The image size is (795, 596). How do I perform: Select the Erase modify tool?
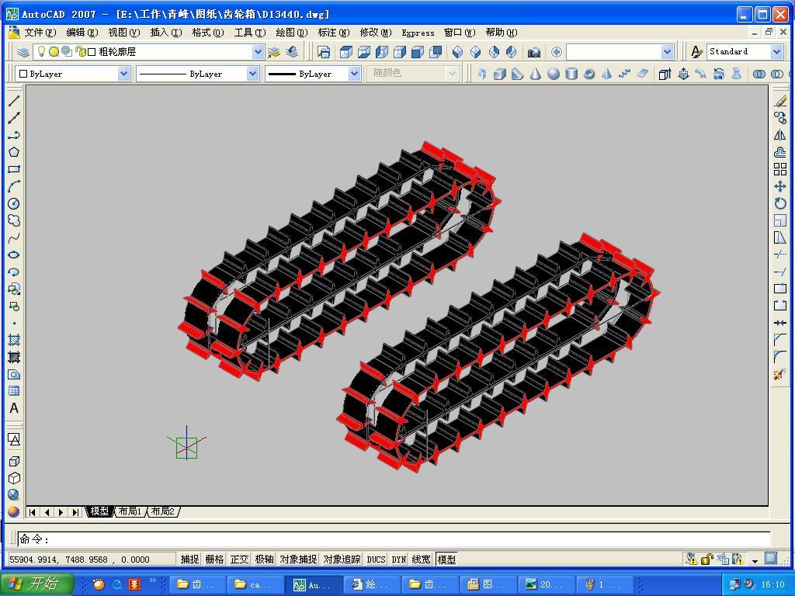coord(780,101)
